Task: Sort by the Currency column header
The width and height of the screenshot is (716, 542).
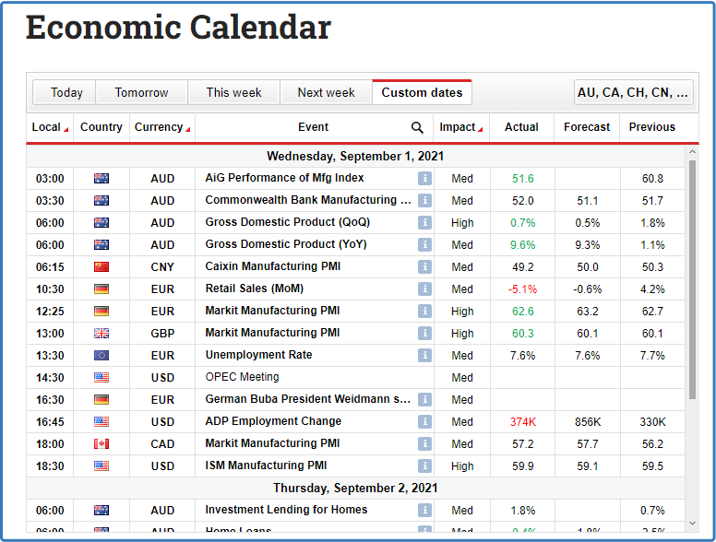Action: (162, 127)
